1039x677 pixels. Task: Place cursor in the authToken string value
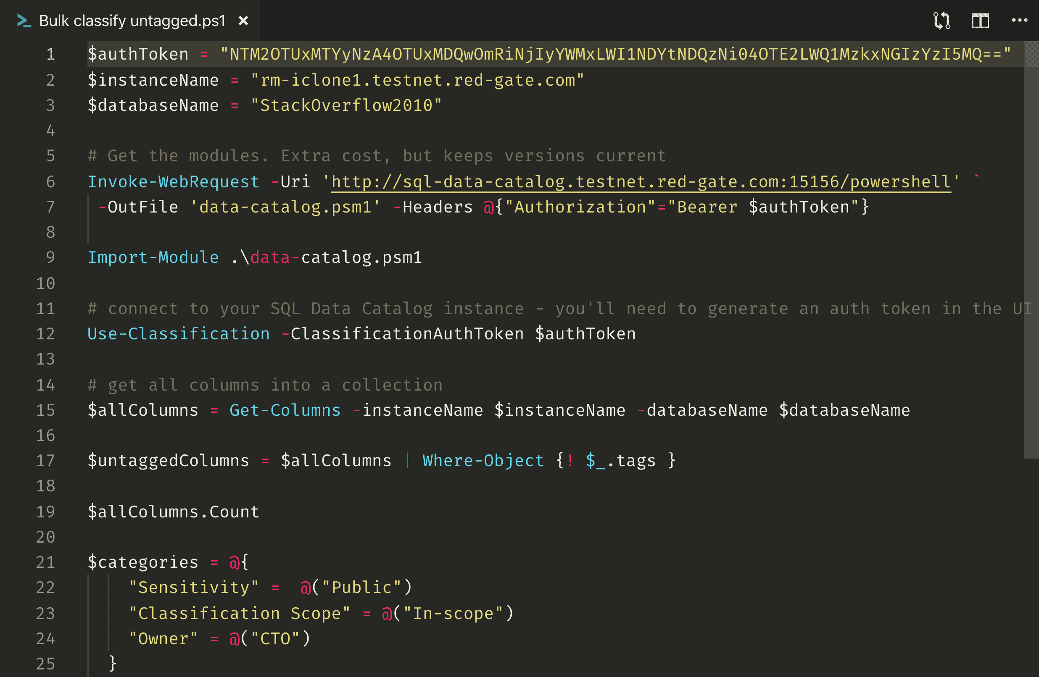tap(616, 54)
